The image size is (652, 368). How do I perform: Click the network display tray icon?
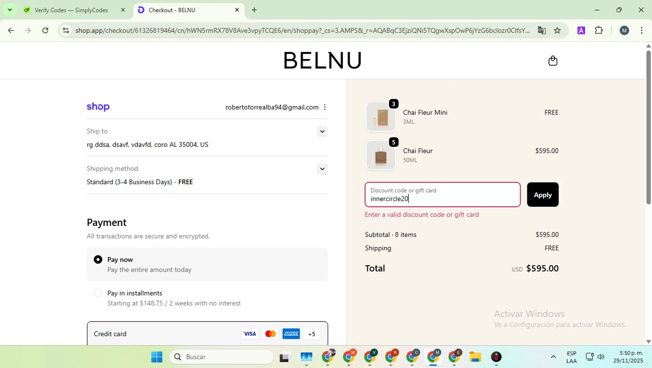pos(589,357)
